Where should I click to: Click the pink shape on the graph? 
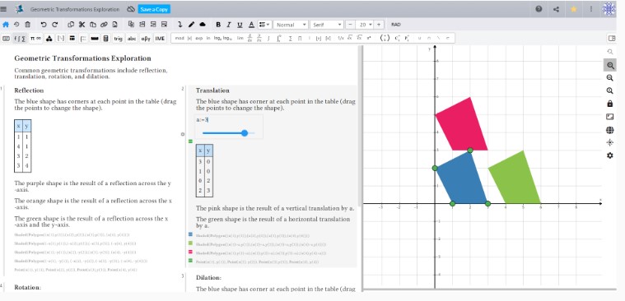point(461,127)
